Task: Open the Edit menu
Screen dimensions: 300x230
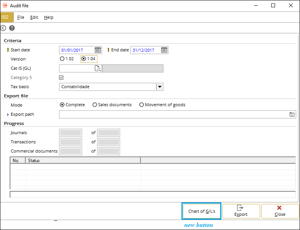Action: click(x=34, y=17)
